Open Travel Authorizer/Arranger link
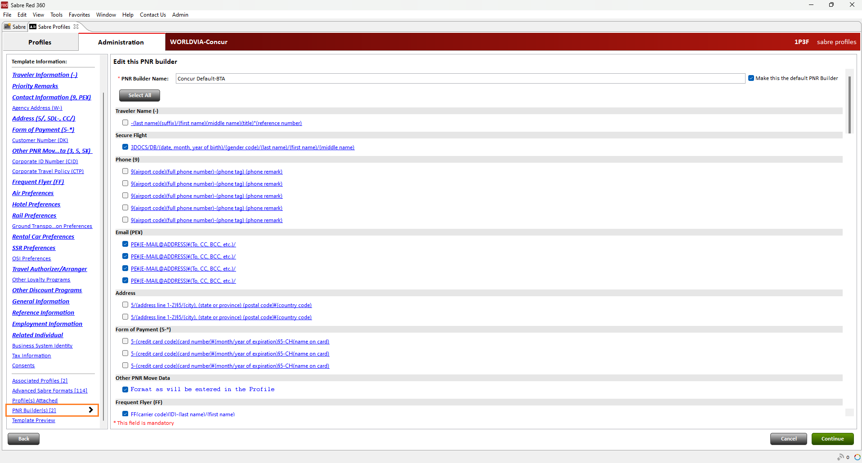Image resolution: width=862 pixels, height=463 pixels. pyautogui.click(x=49, y=269)
